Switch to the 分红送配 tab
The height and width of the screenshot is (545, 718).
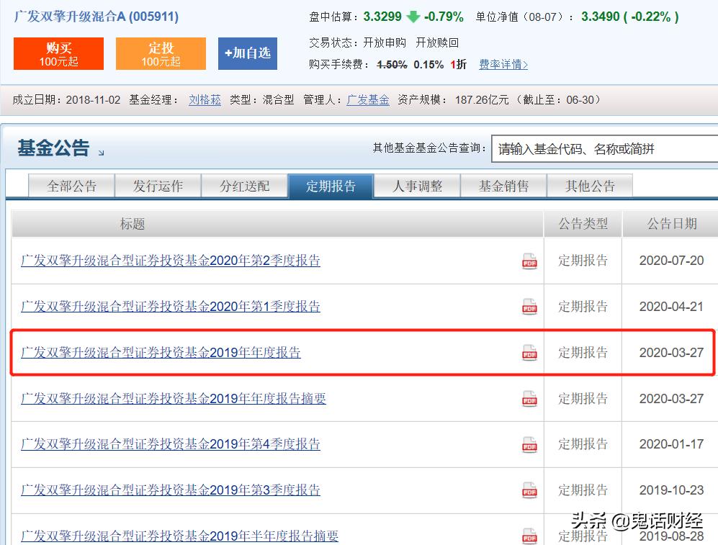click(x=243, y=185)
